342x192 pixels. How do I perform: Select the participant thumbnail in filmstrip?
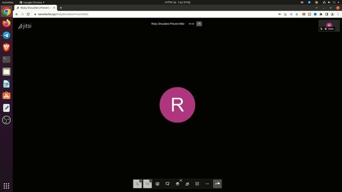pos(329,26)
